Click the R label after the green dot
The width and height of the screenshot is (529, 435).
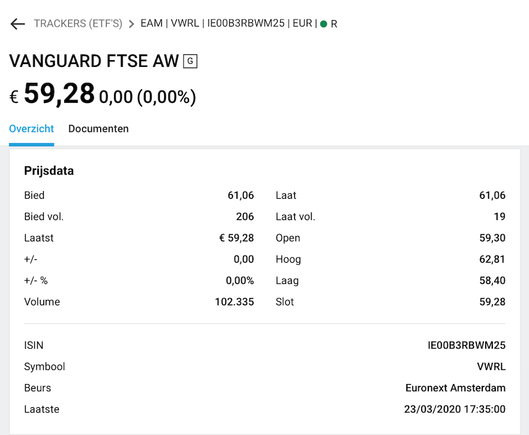click(334, 24)
